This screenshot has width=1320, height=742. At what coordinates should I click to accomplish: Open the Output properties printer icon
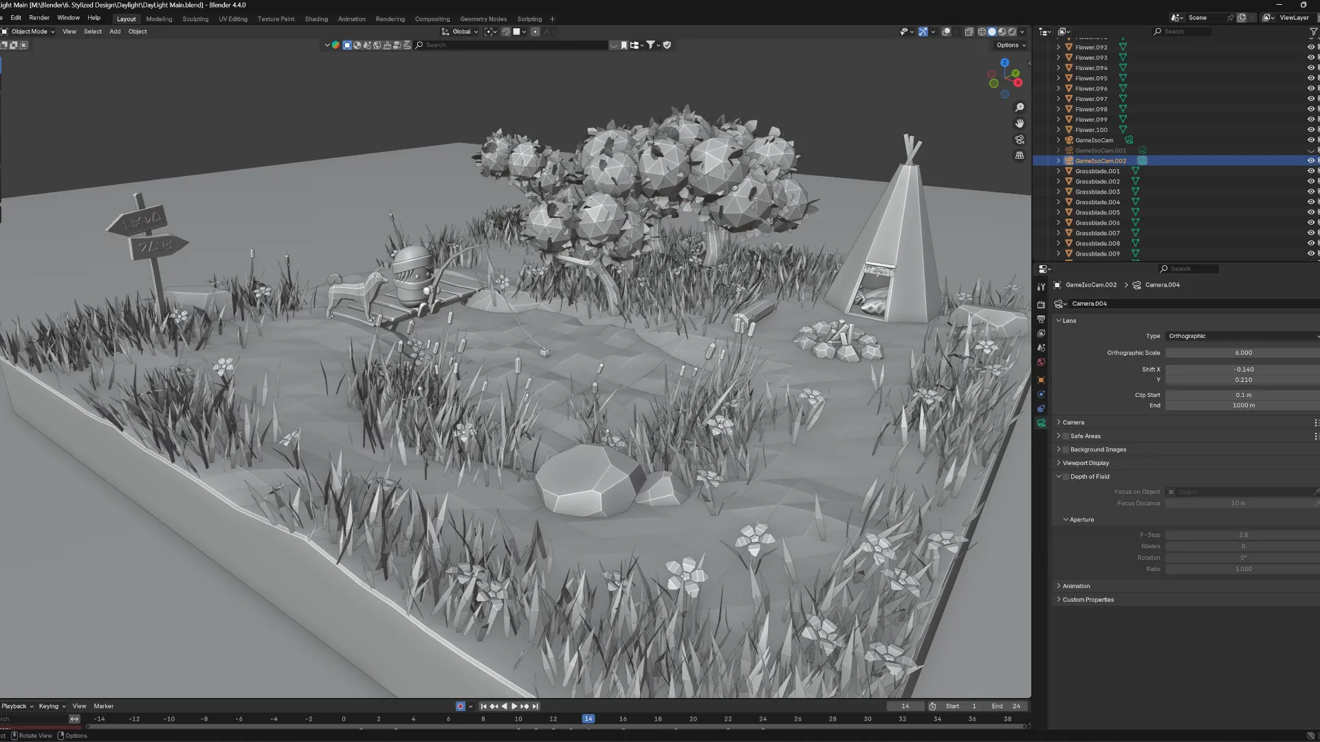click(1041, 319)
